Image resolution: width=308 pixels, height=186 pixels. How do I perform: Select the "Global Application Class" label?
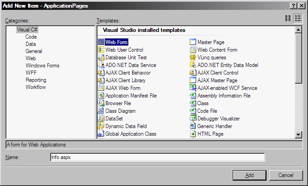tap(131, 134)
